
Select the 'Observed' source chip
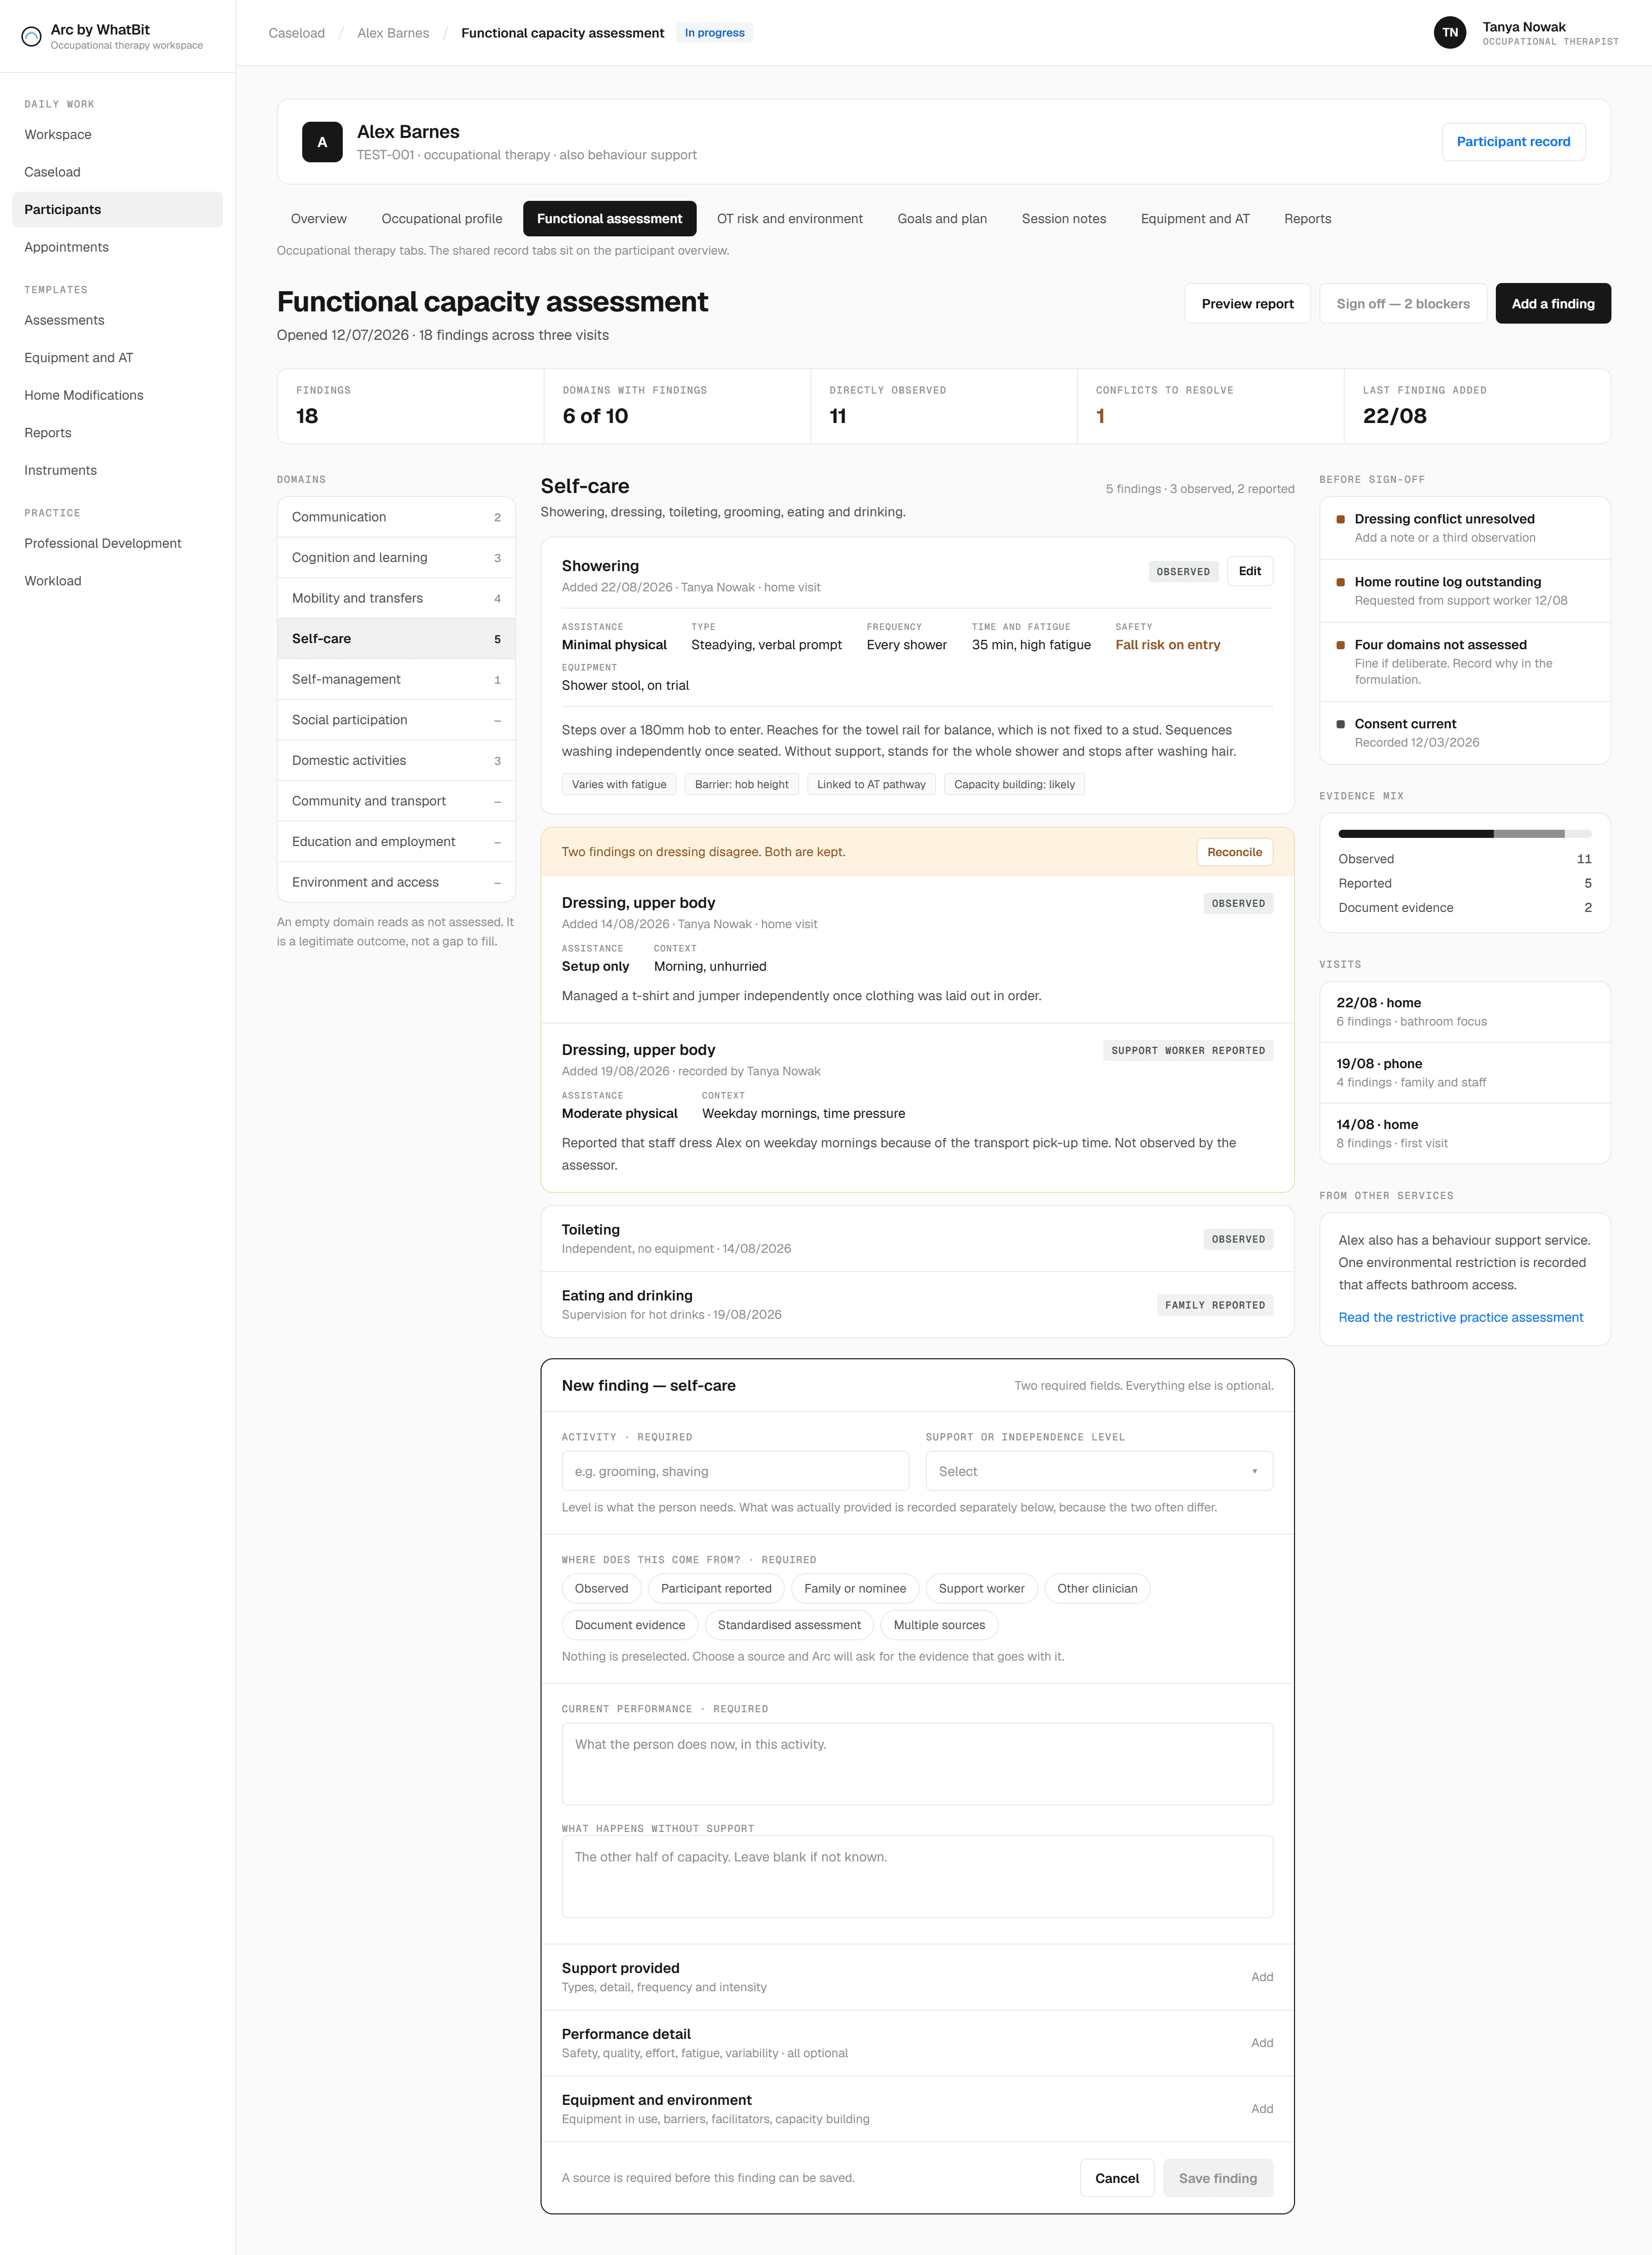coord(601,1588)
